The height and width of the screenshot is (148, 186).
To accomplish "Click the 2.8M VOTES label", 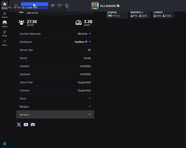I will point(32,13).
